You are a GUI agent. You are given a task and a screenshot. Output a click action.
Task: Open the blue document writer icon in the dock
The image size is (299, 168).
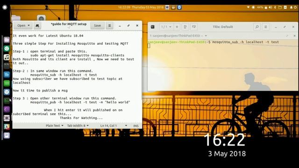tap(7, 75)
